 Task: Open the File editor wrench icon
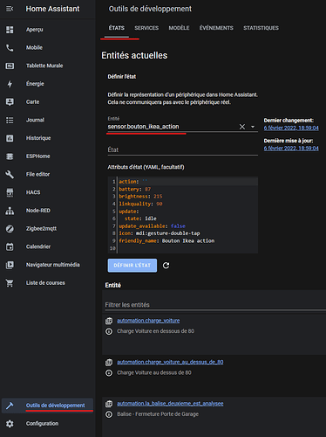[10, 175]
